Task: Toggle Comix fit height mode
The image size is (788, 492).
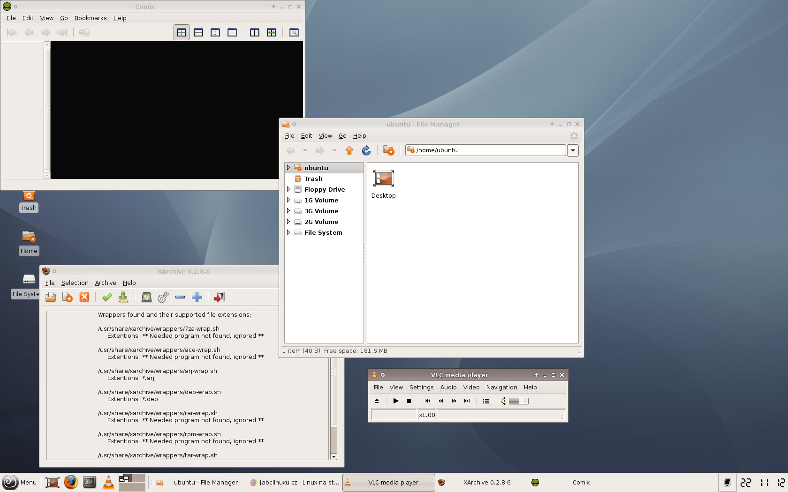Action: 215,32
